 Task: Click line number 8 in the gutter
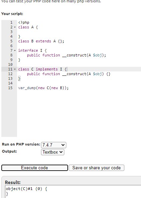pyautogui.click(x=11, y=55)
